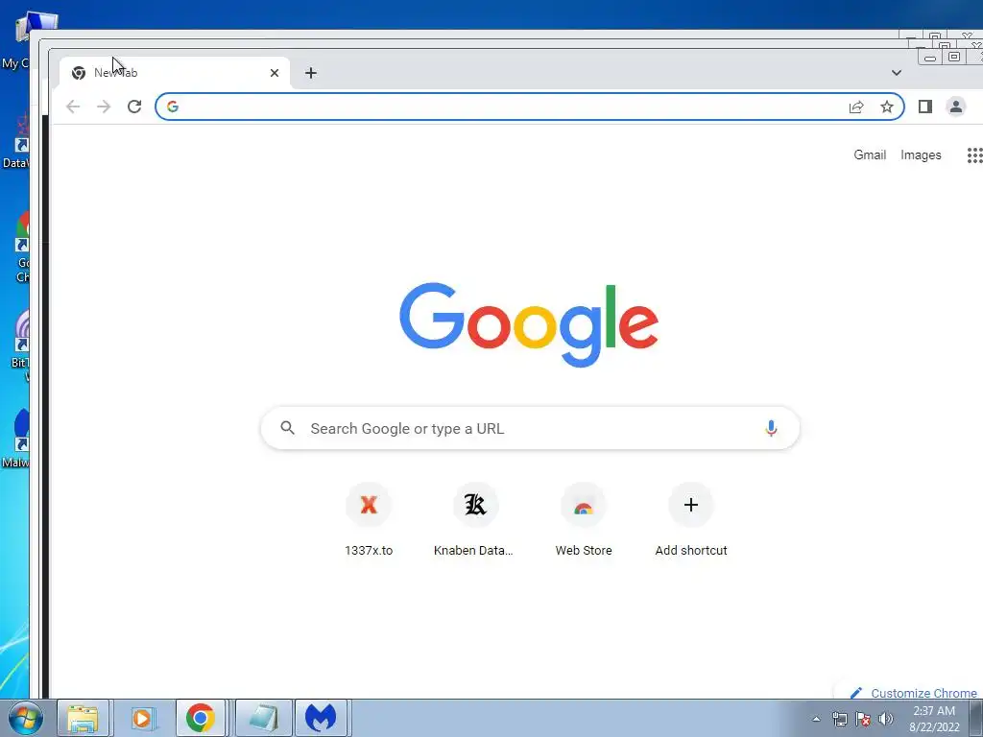The height and width of the screenshot is (737, 983).
Task: Click the share page icon in address bar
Action: click(x=856, y=107)
